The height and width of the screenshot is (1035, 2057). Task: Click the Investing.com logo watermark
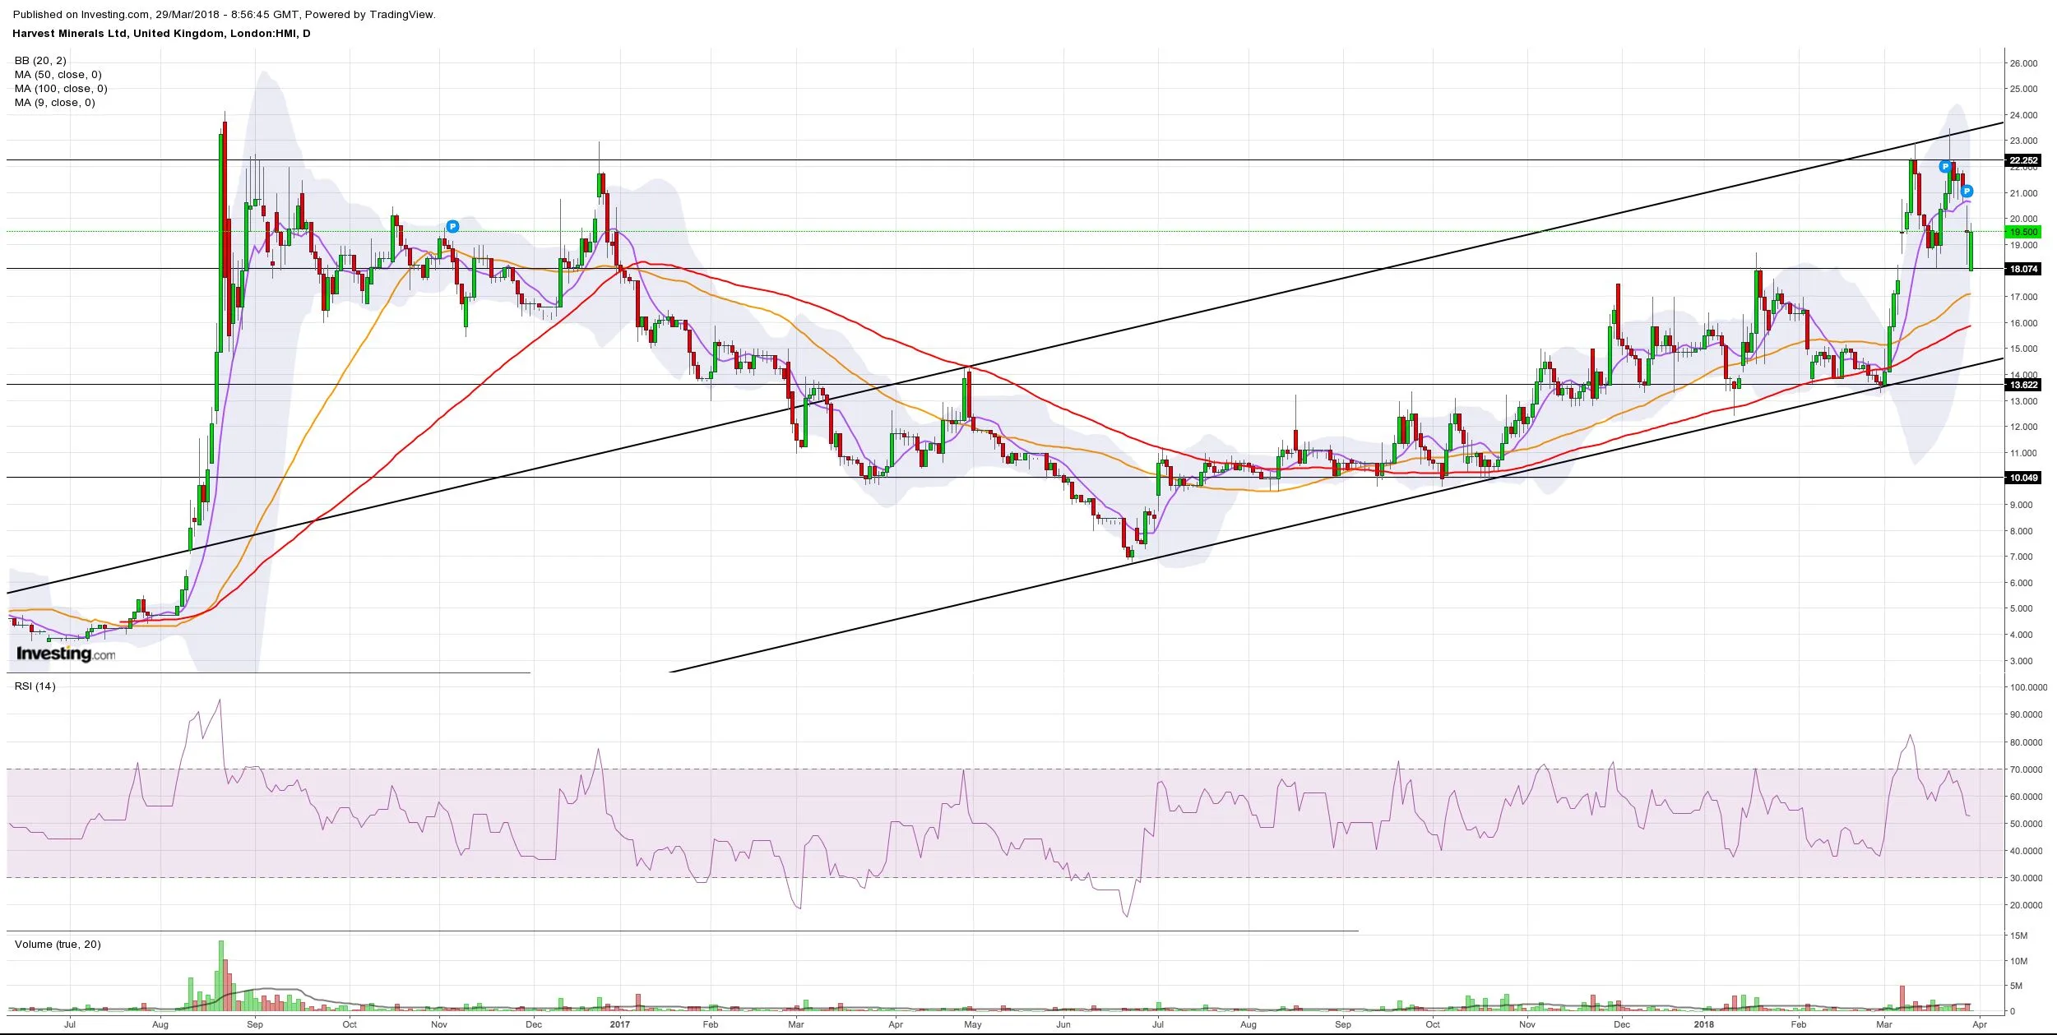coord(66,654)
